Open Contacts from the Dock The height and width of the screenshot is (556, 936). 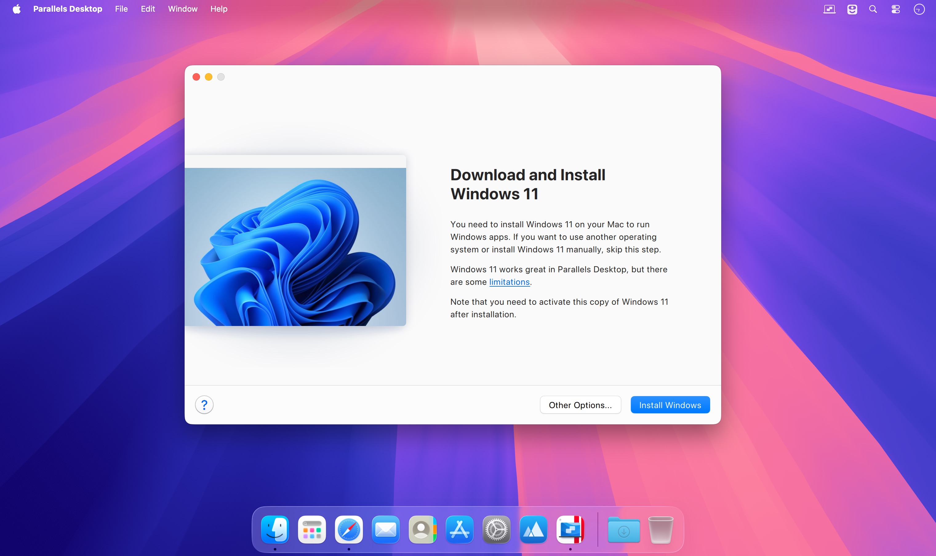tap(423, 530)
